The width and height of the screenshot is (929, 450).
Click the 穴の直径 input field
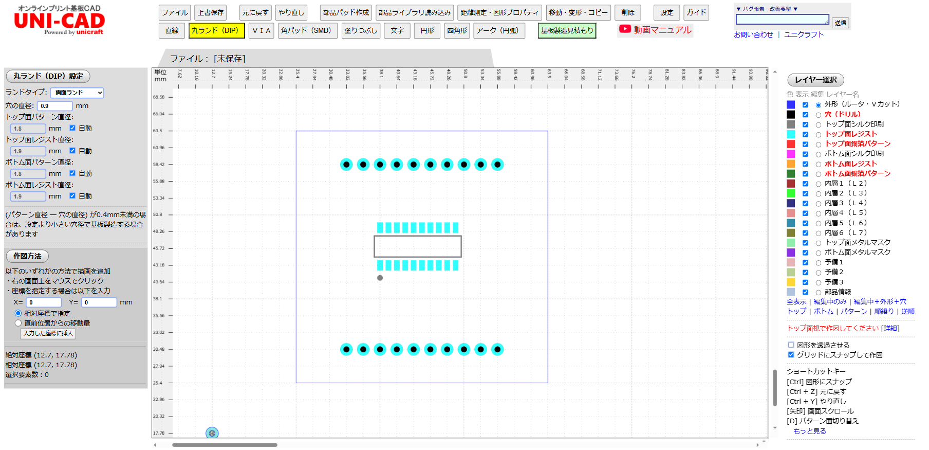pos(54,106)
